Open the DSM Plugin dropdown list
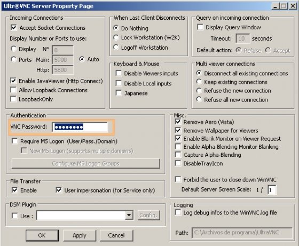This screenshot has width=299, height=246. (x=129, y=216)
